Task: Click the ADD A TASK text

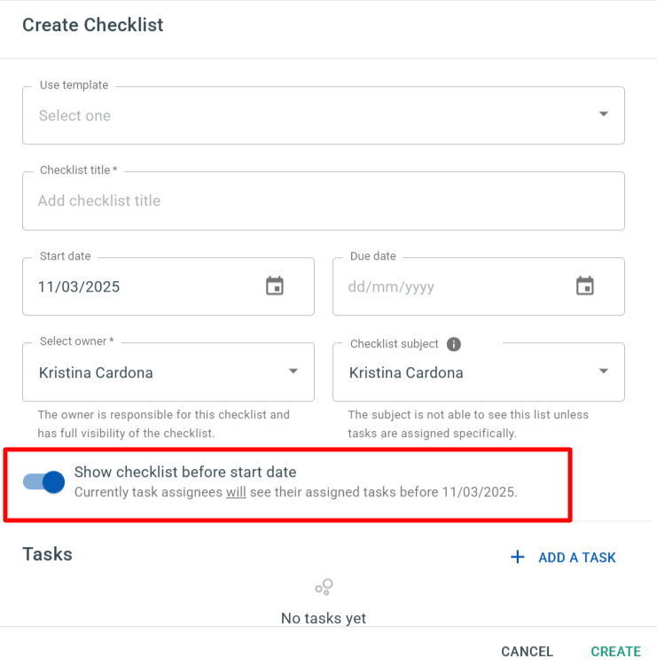Action: coord(576,558)
